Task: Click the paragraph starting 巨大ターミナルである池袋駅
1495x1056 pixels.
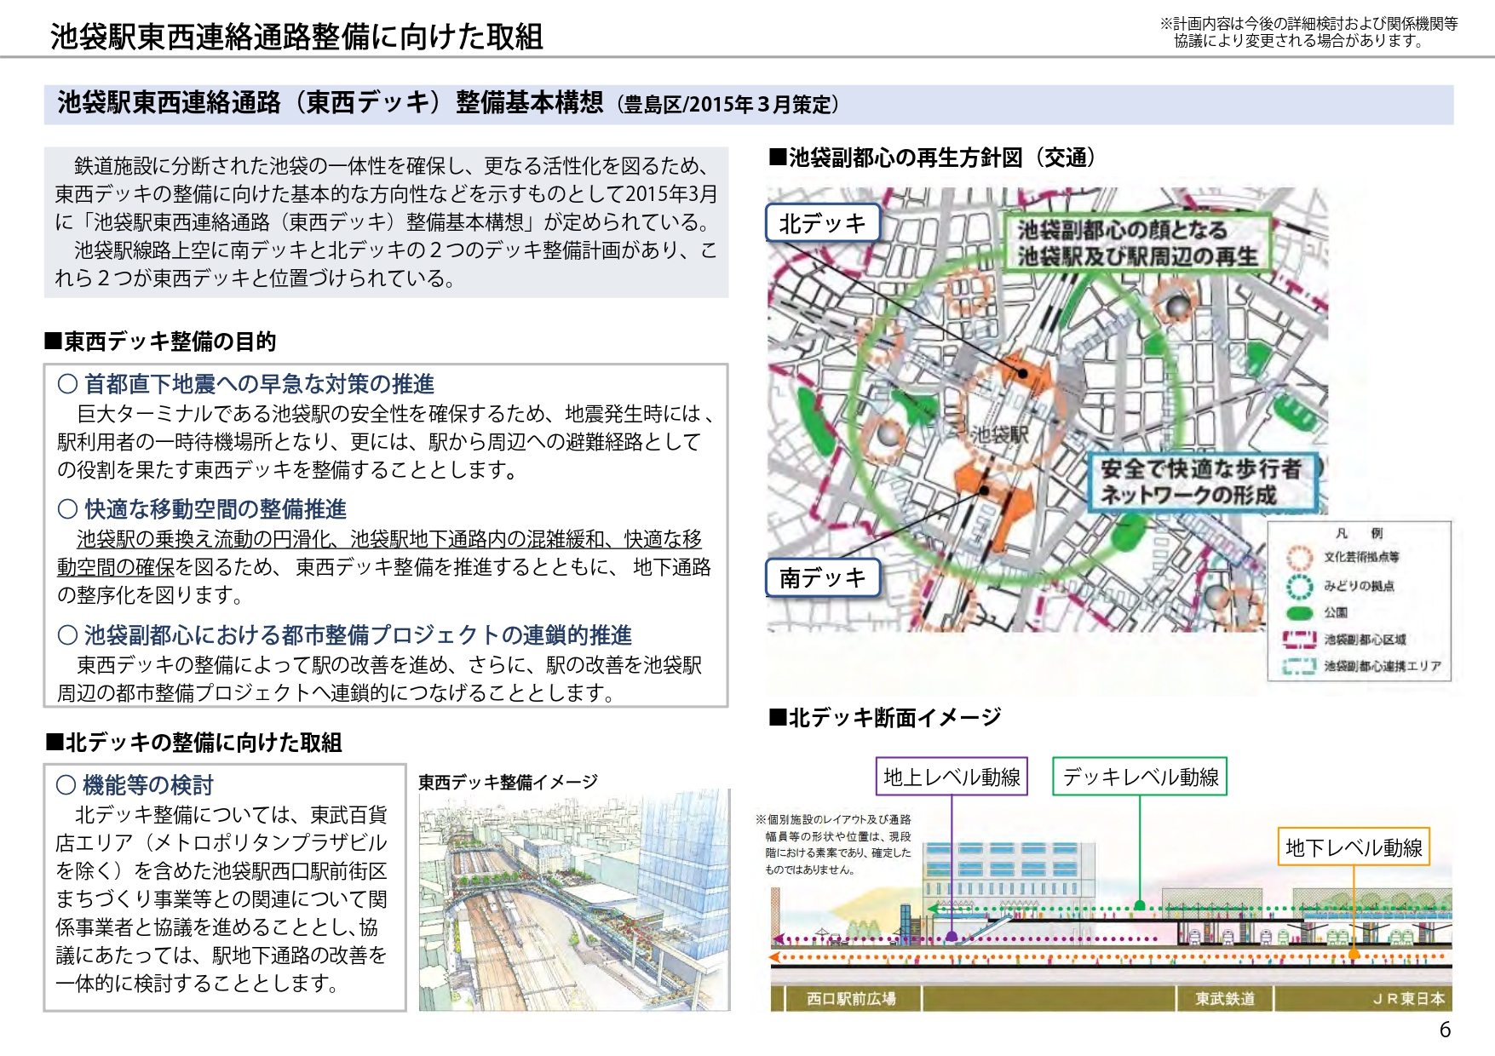Action: click(386, 442)
